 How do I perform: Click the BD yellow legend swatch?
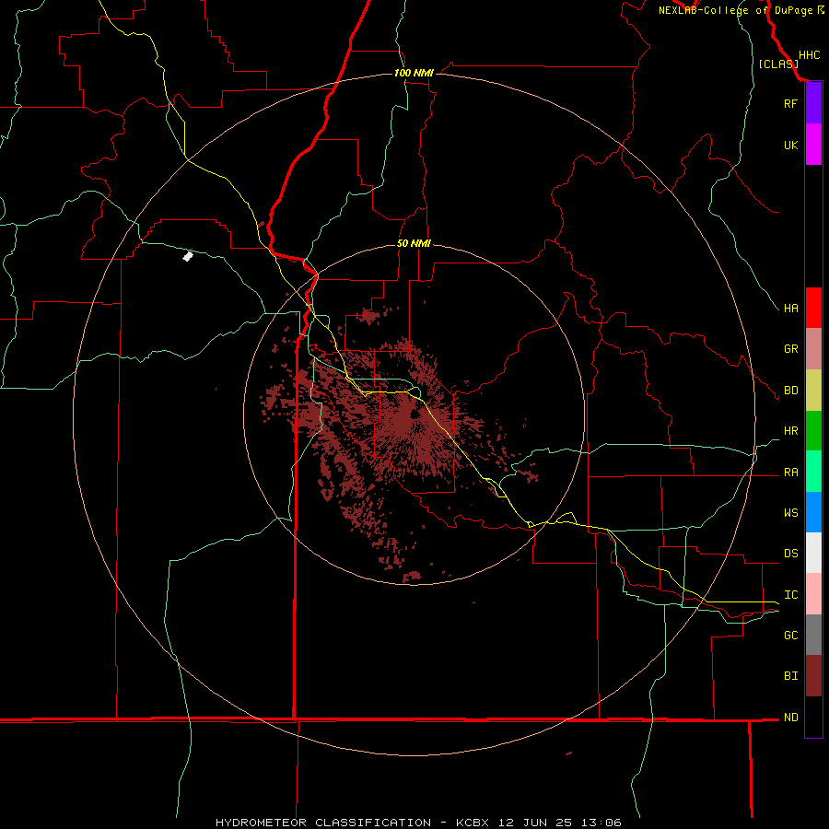813,391
